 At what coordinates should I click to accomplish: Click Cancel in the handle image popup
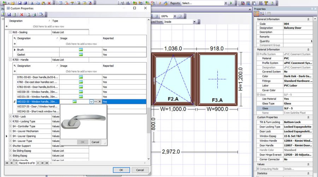(95, 142)
